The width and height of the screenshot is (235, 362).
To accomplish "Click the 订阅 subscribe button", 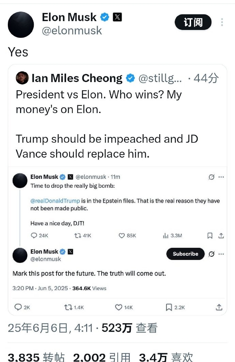I will click(x=193, y=22).
